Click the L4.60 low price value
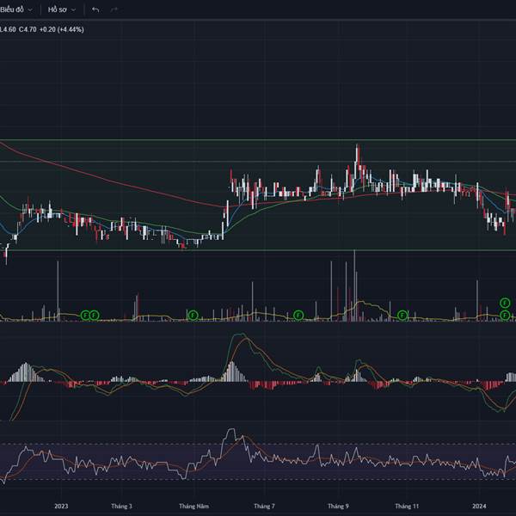The height and width of the screenshot is (516, 516). tap(8, 29)
